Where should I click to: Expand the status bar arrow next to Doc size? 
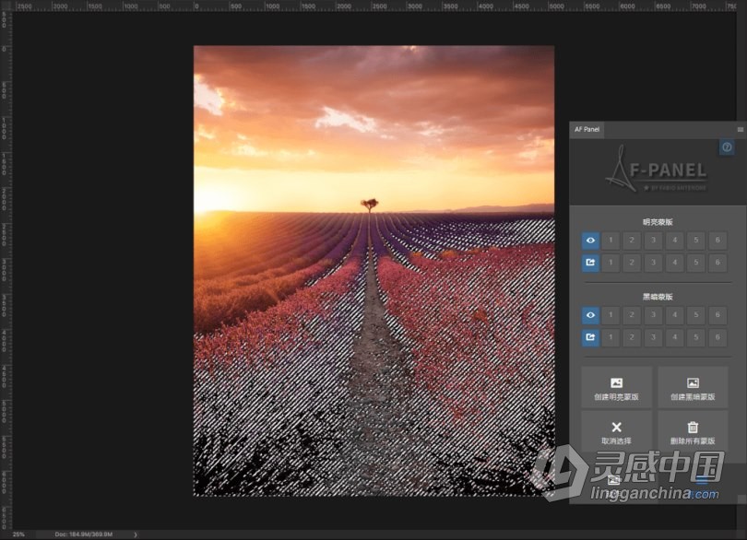pos(136,534)
